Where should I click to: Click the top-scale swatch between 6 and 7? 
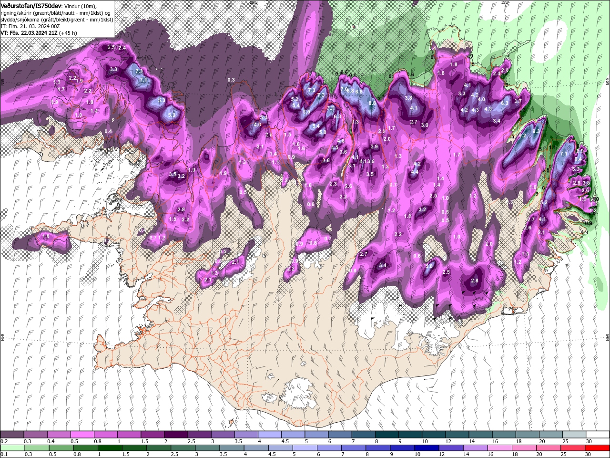click(x=339, y=435)
